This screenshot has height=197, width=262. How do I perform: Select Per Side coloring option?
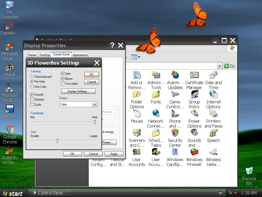click(x=37, y=81)
